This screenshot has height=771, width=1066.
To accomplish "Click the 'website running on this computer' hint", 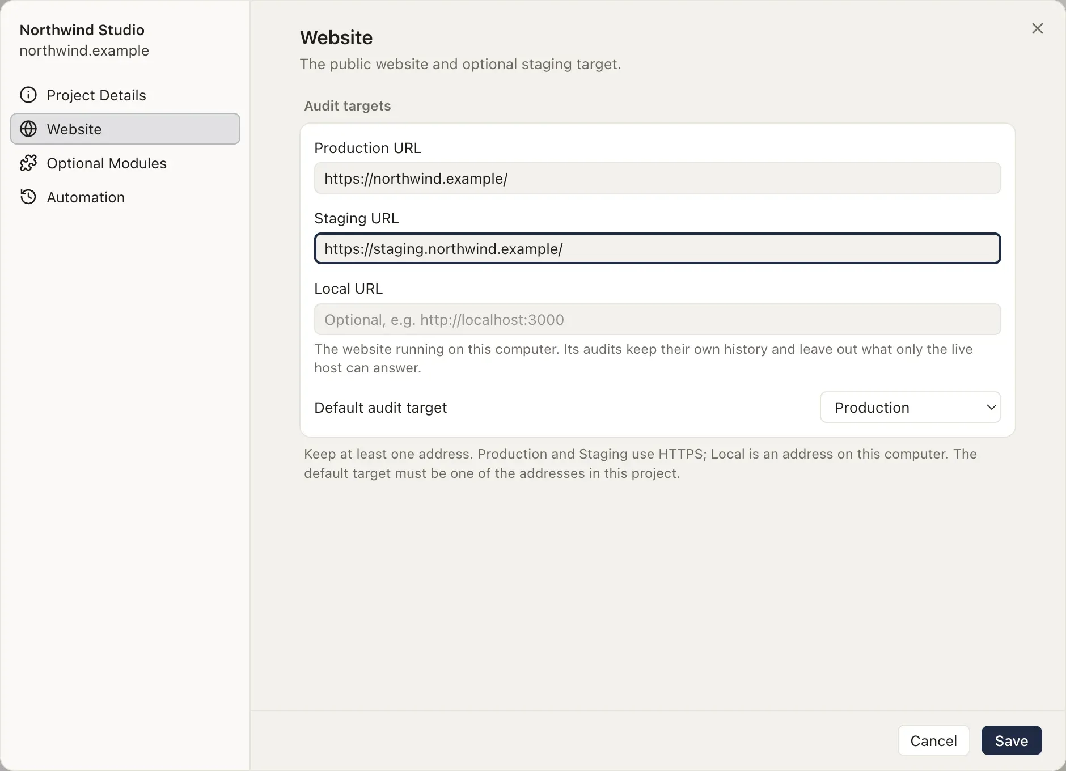I will (644, 358).
